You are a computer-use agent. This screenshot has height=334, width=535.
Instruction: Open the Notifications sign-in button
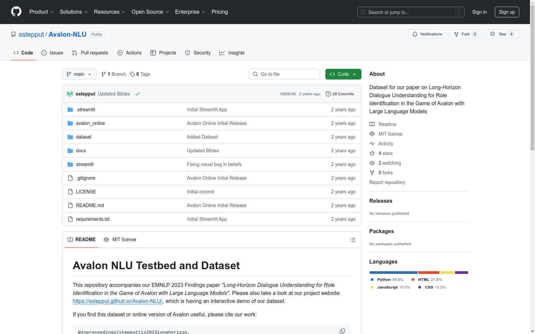(x=427, y=34)
